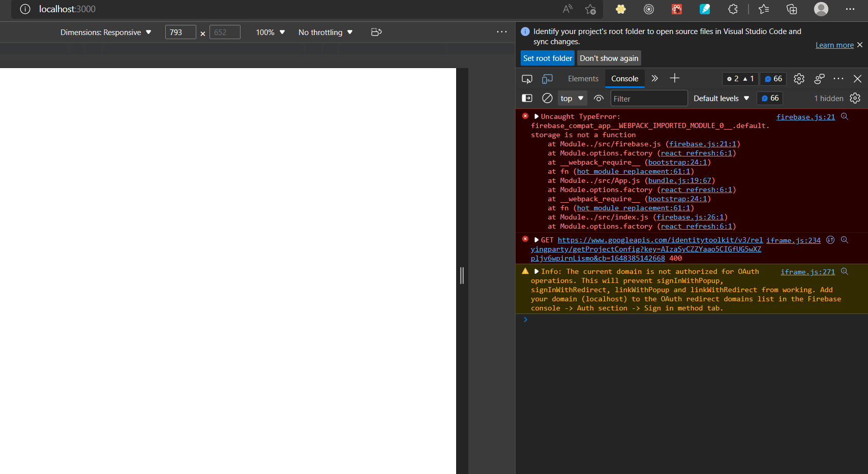This screenshot has height=474, width=868.
Task: Open the browser favorites star icon
Action: coord(764,9)
